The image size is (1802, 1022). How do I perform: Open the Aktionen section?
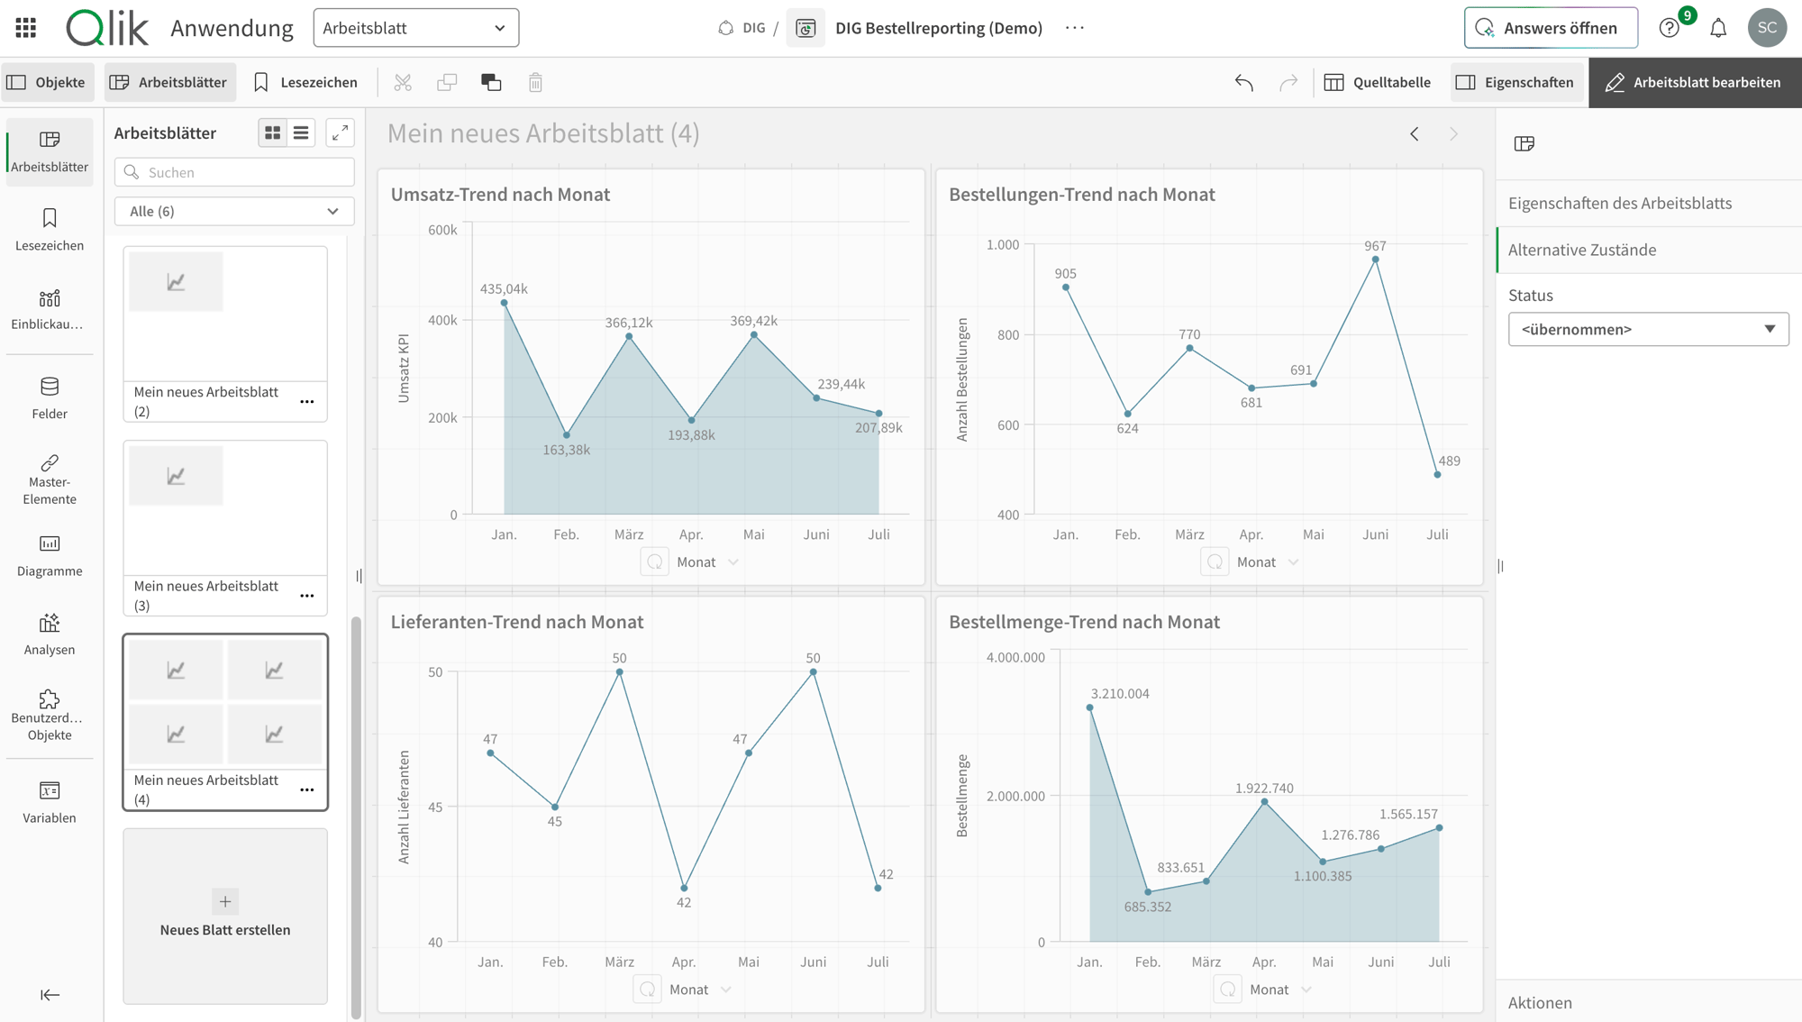click(1649, 1002)
